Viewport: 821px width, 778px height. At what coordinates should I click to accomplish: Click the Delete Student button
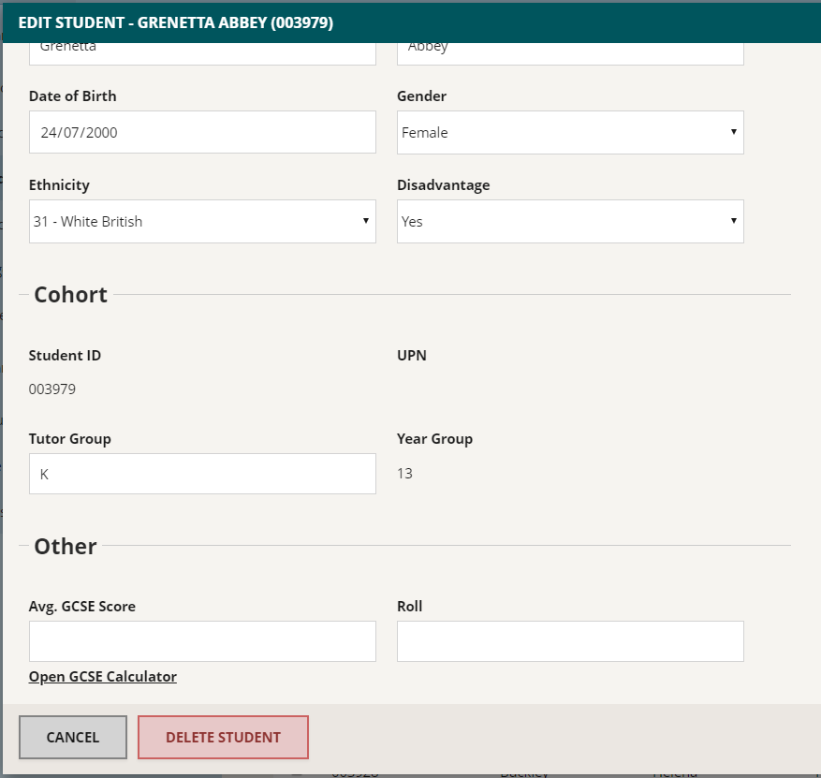pos(223,737)
